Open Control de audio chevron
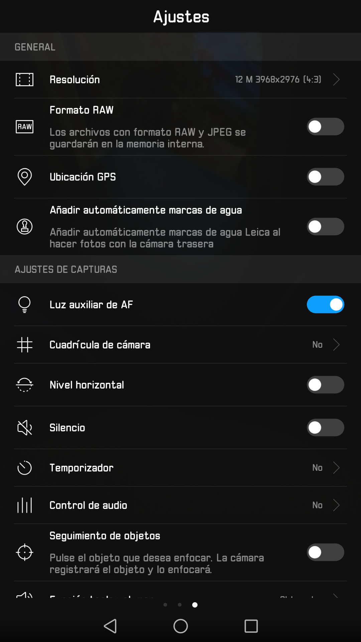Image resolution: width=361 pixels, height=642 pixels. [336, 505]
